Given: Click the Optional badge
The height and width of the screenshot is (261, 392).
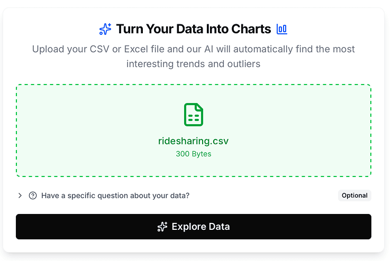Looking at the screenshot, I should click(354, 195).
